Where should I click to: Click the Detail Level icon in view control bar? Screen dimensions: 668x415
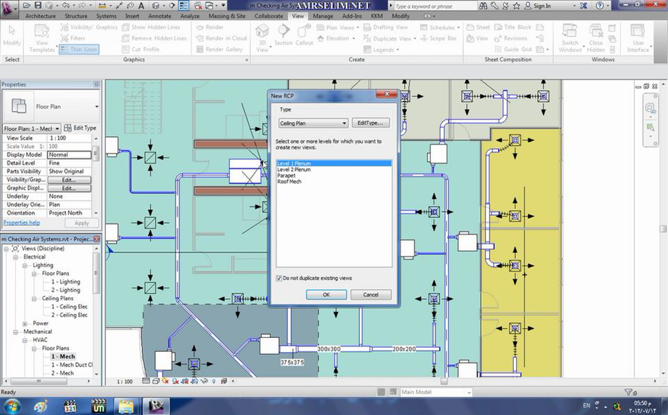(146, 381)
